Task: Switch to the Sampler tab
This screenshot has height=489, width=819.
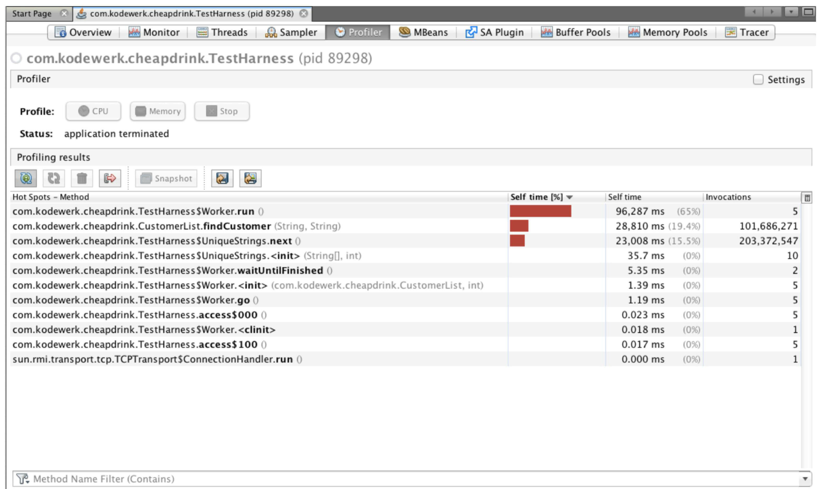Action: tap(291, 32)
